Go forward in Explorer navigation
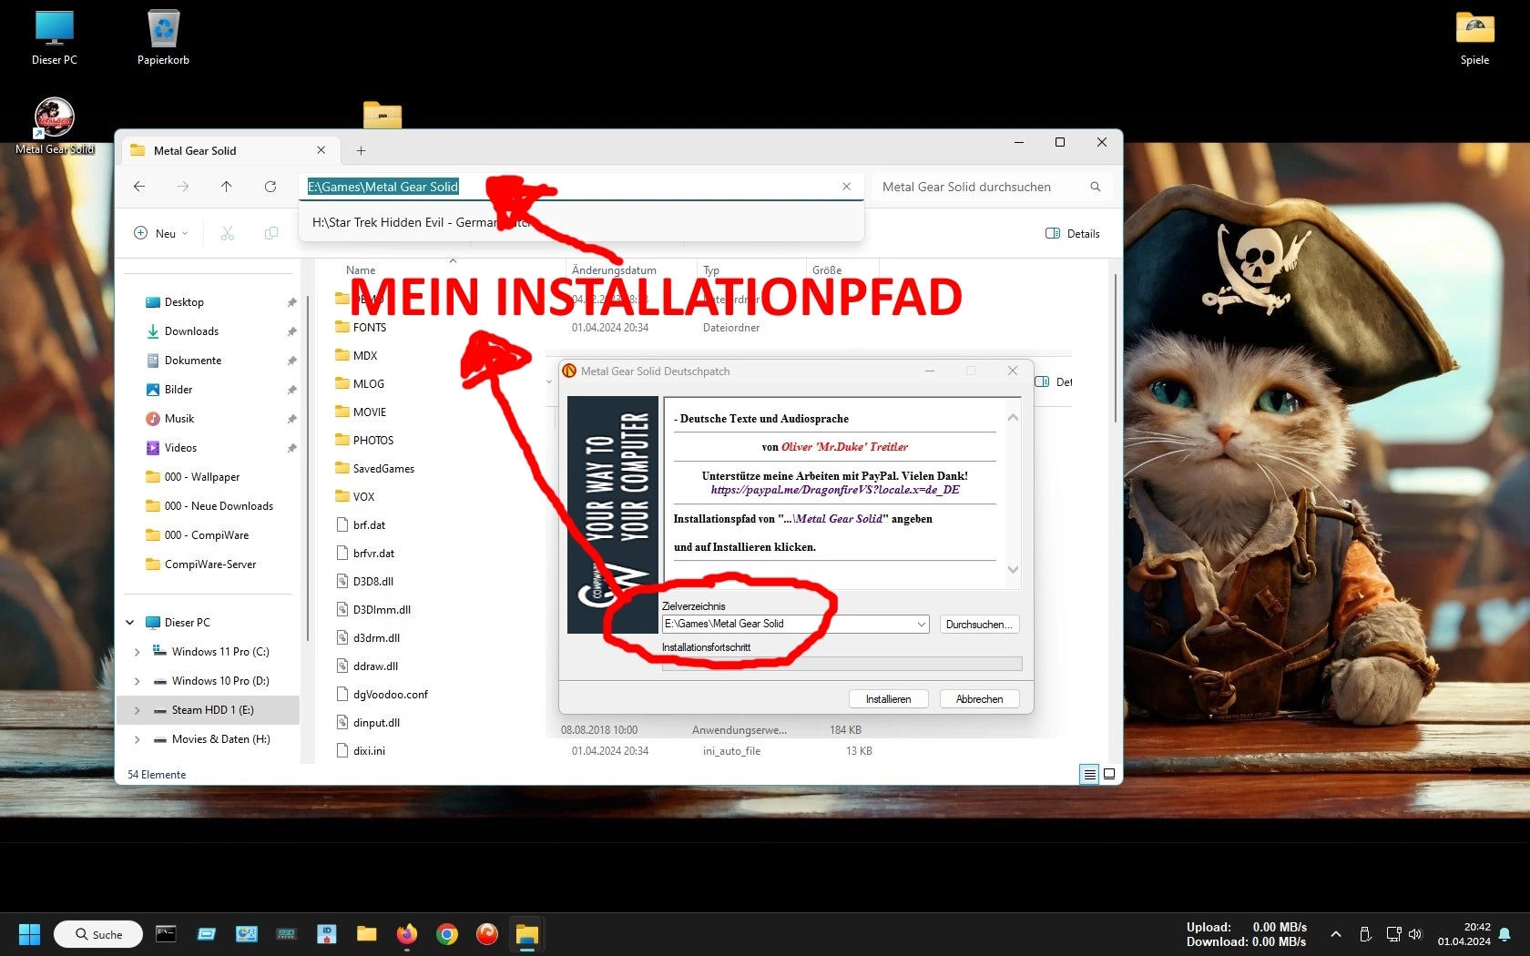Viewport: 1530px width, 956px height. [183, 187]
